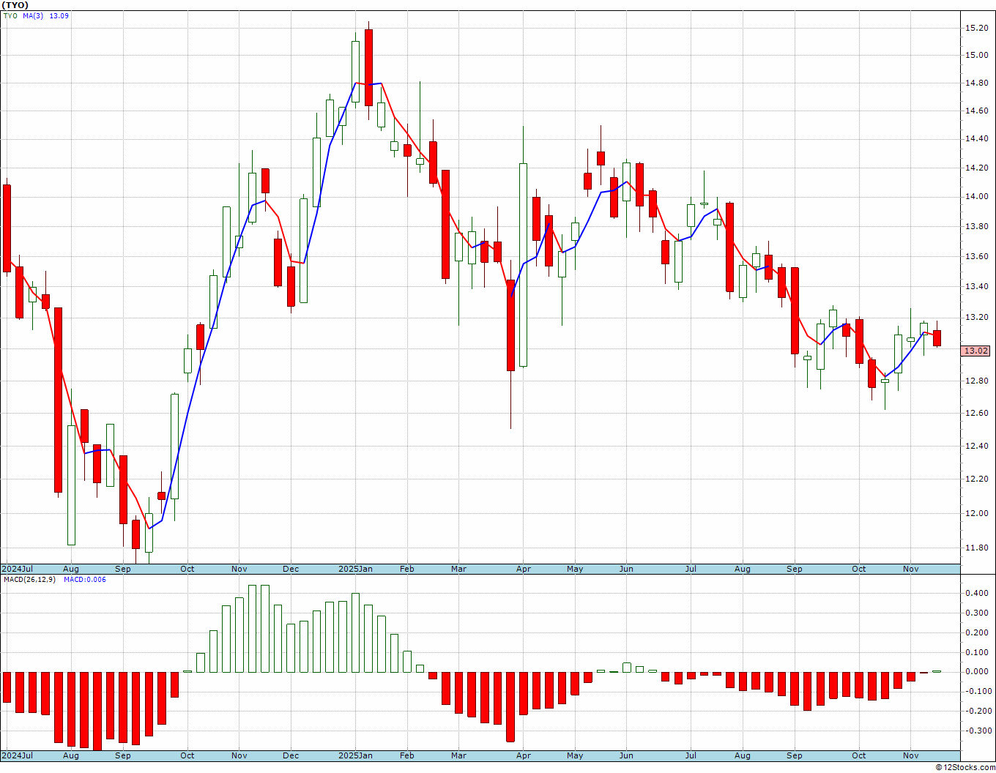996x773 pixels.
Task: Click Mar on the price chart's time axis
Action: 458,569
